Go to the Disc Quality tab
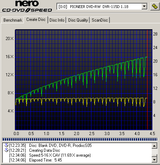160x165 pixels. 78,20
